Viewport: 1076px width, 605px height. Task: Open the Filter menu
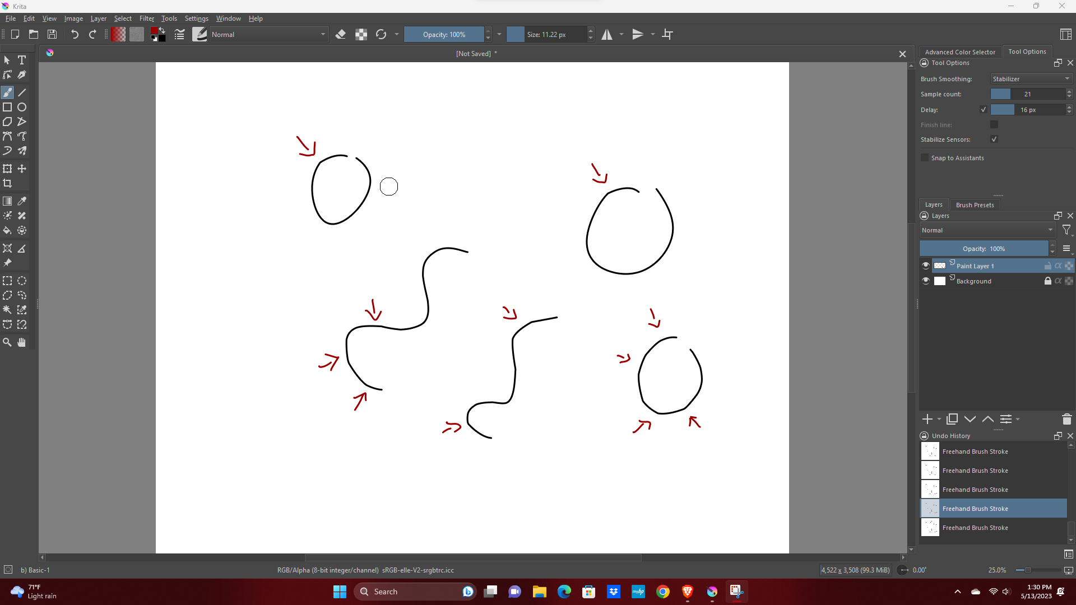(x=147, y=18)
